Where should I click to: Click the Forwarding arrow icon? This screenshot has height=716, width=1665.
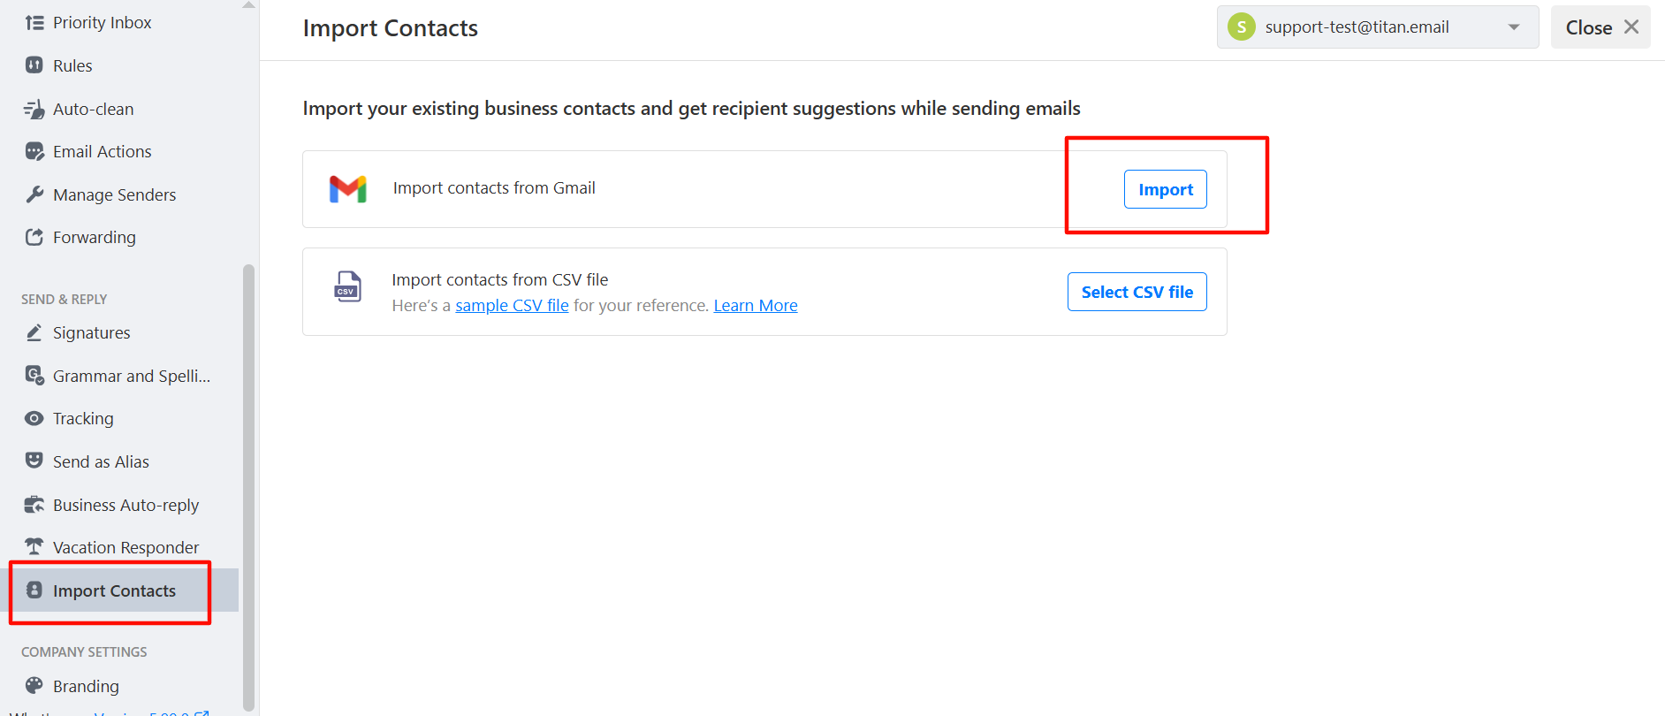34,237
